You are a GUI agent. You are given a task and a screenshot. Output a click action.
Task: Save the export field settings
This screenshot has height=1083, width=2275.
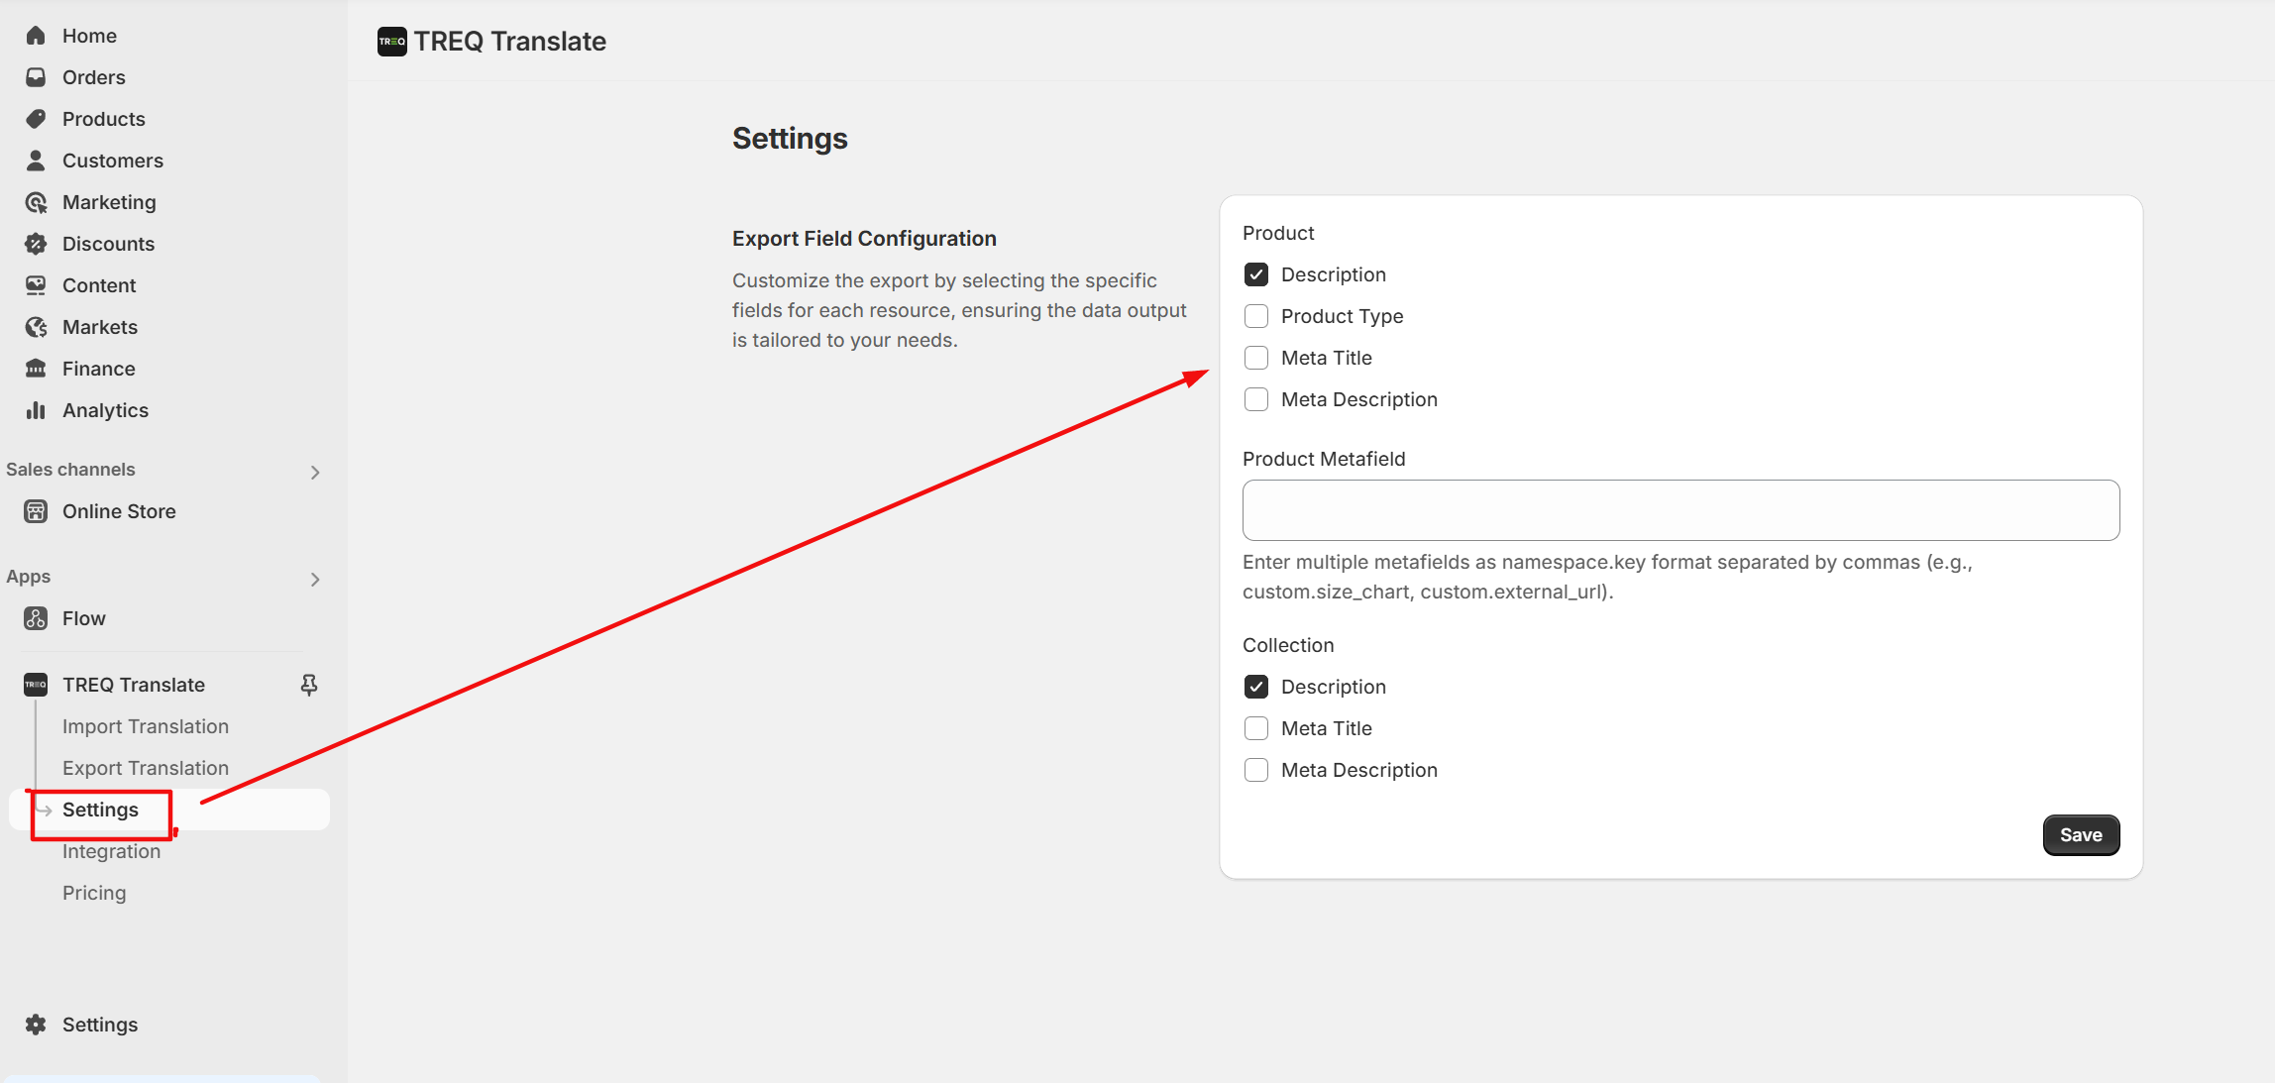[2081, 835]
